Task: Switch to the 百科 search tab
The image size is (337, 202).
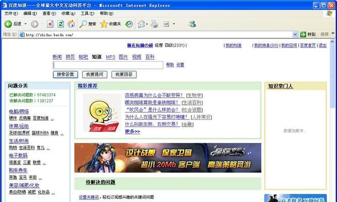Action: (x=150, y=57)
